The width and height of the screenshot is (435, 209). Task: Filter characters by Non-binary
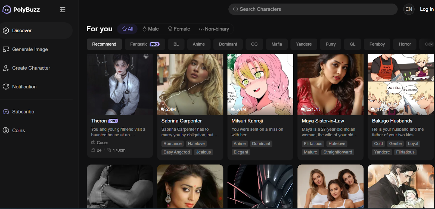[x=214, y=29]
